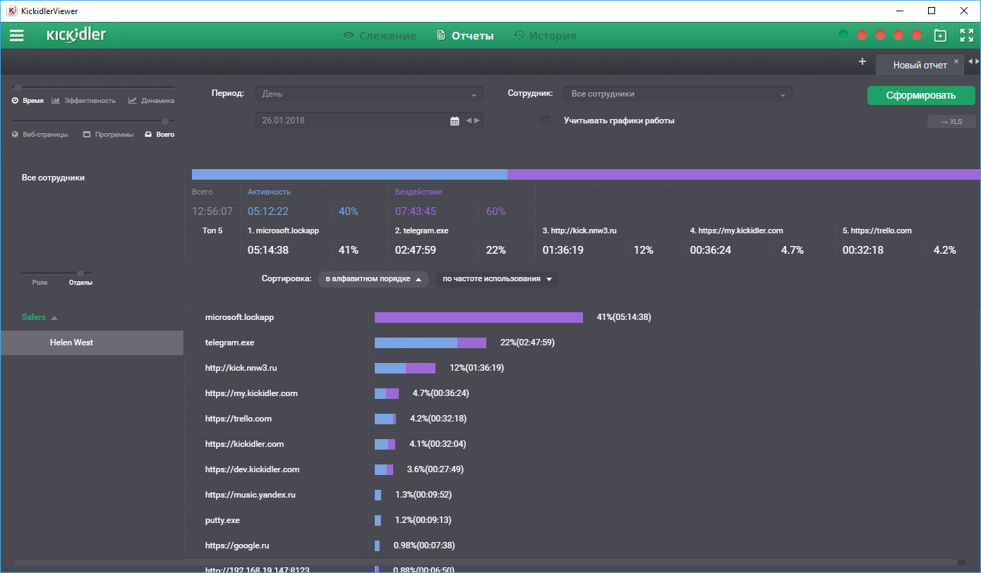
Task: Select Все сотрудники in the left panel
Action: click(53, 178)
